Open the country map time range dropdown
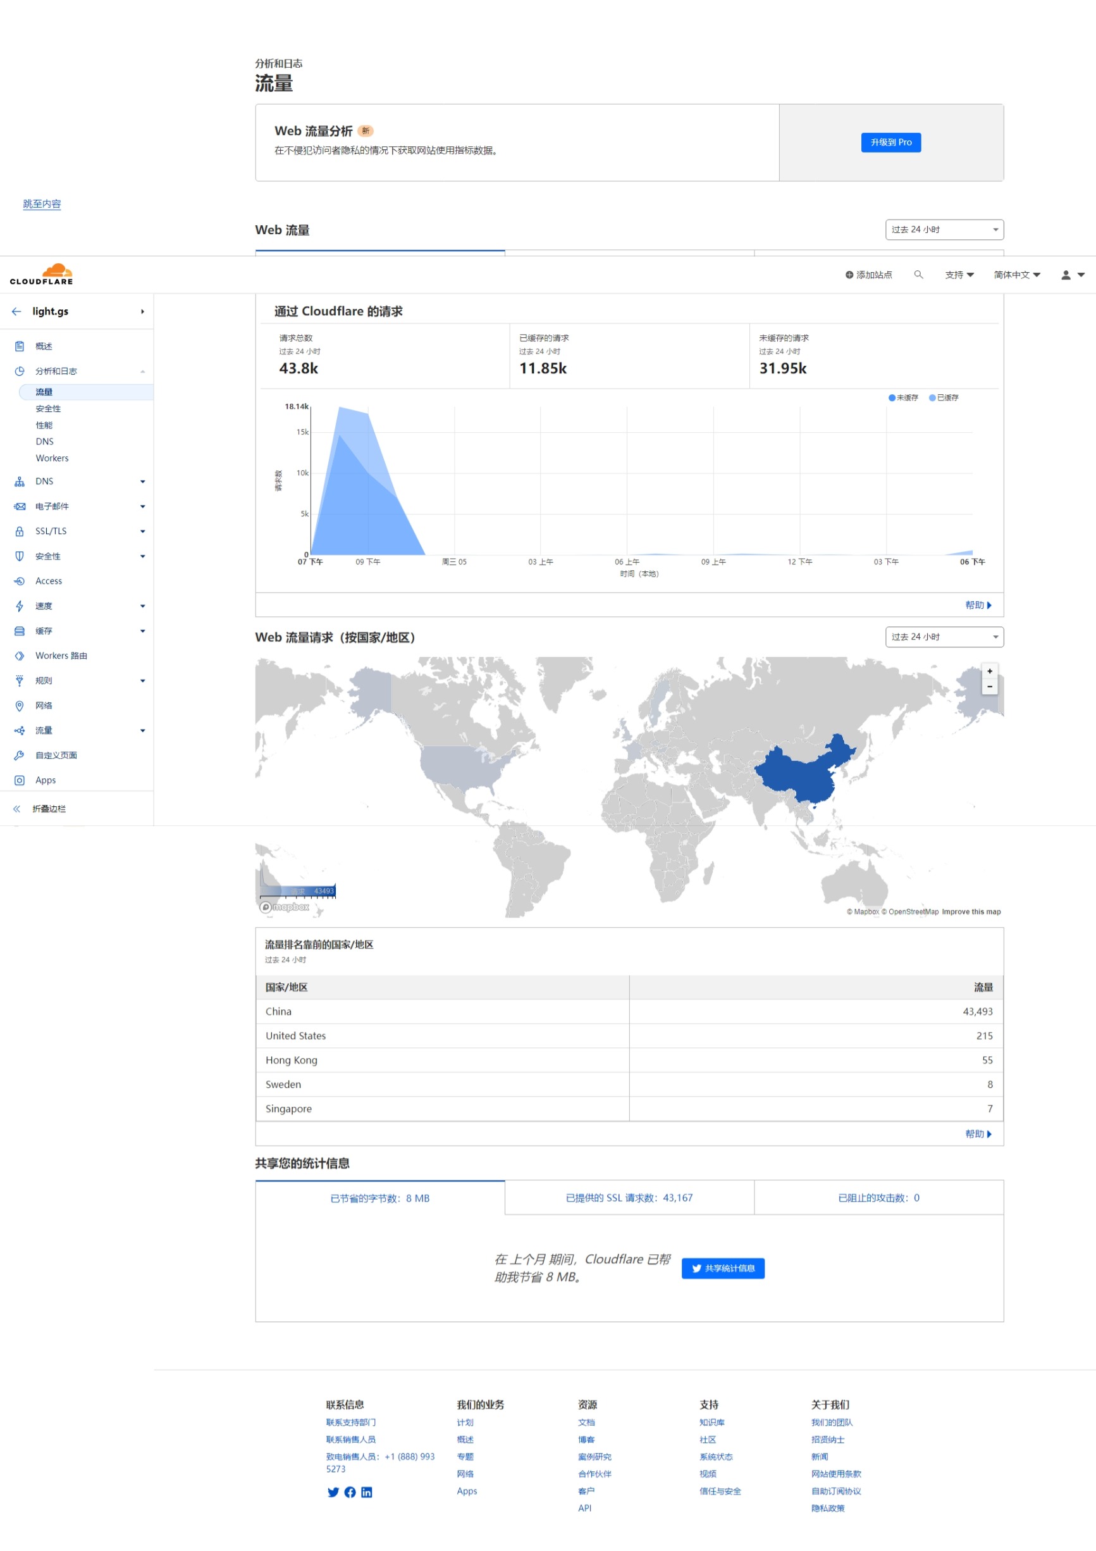The width and height of the screenshot is (1096, 1551). [944, 637]
